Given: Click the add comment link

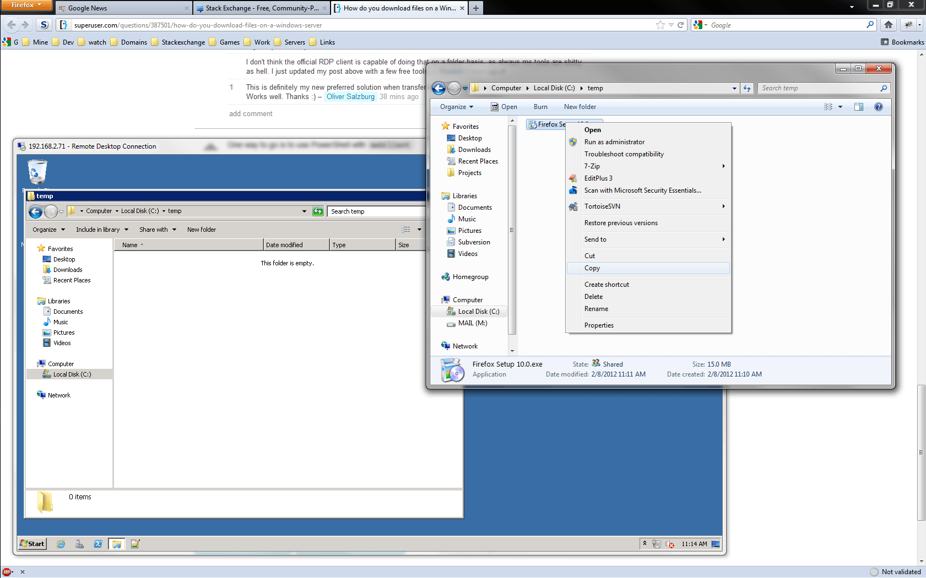Looking at the screenshot, I should click(251, 114).
